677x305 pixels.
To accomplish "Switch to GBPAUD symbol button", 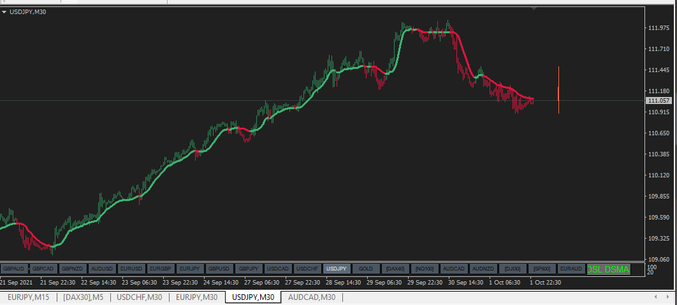I will (x=15, y=269).
